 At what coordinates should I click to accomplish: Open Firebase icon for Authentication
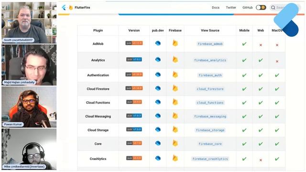[x=175, y=75]
